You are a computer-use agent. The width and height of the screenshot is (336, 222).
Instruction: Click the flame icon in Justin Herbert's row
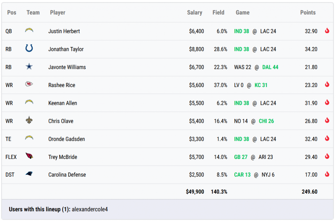327,31
